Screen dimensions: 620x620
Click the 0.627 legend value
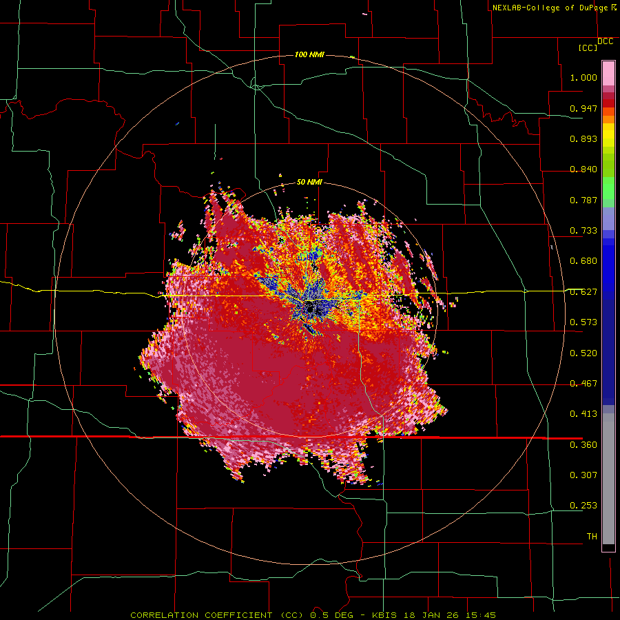[x=583, y=292]
